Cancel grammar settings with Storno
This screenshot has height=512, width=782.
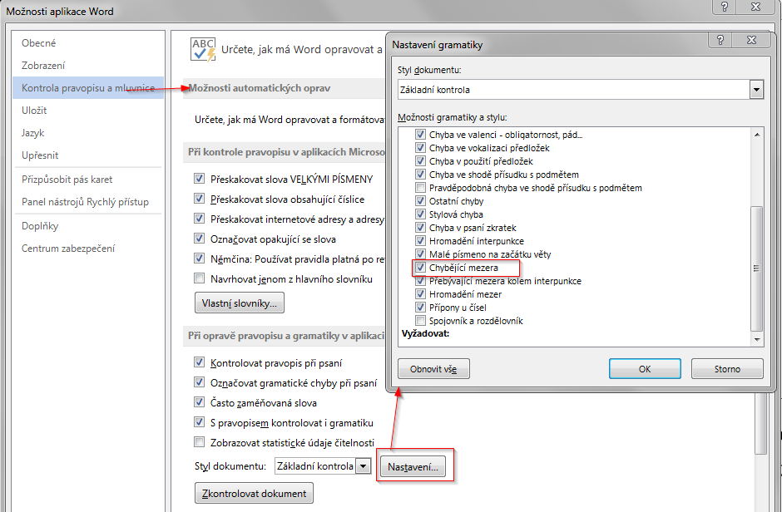pyautogui.click(x=727, y=368)
